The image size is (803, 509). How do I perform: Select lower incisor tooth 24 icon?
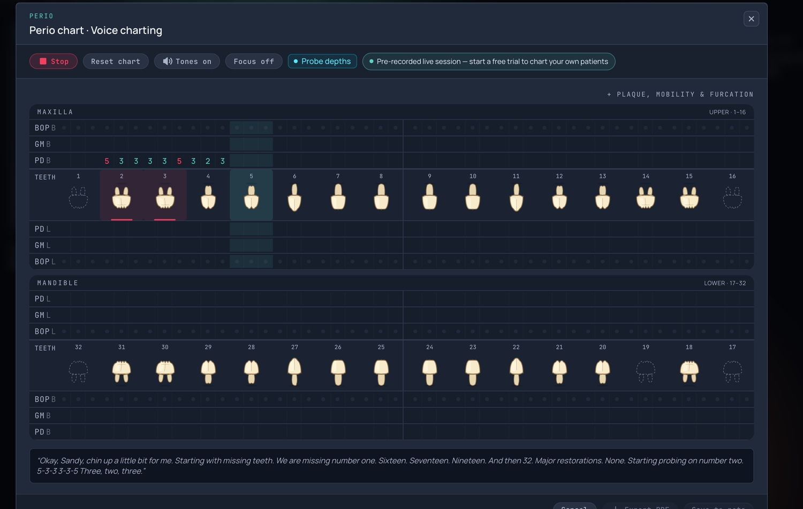click(429, 372)
